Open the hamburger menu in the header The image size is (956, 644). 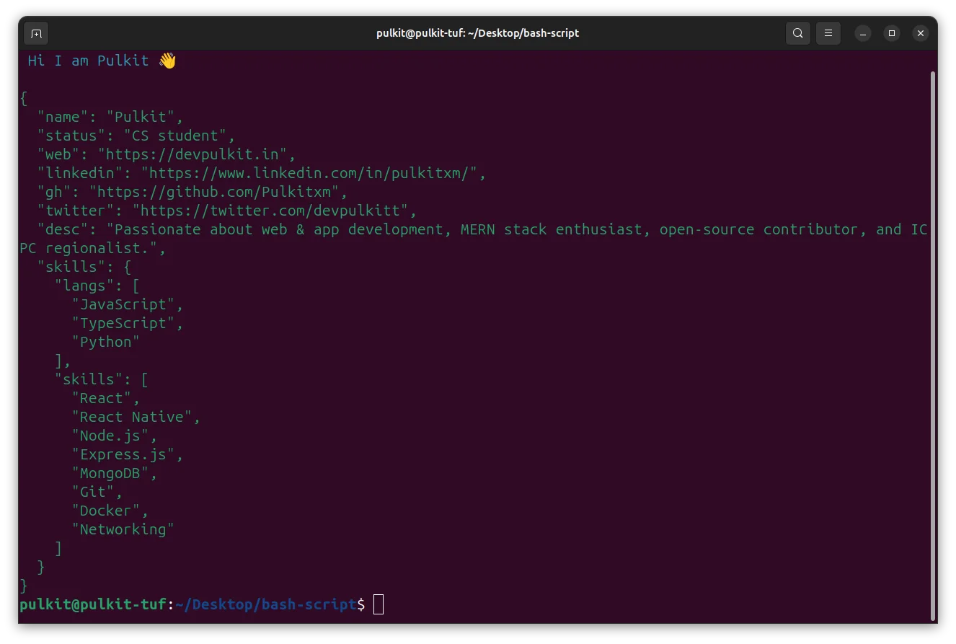click(x=828, y=33)
